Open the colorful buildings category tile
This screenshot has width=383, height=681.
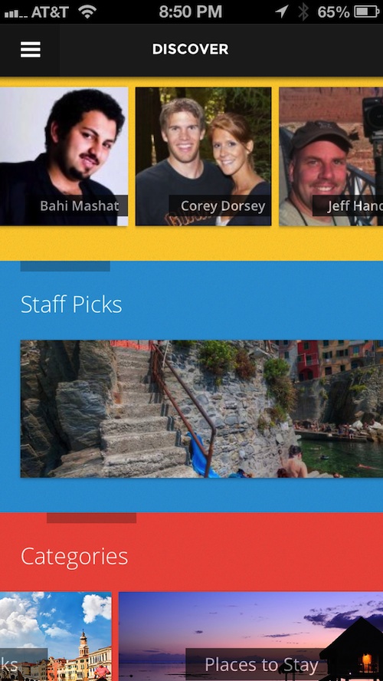coord(55,637)
